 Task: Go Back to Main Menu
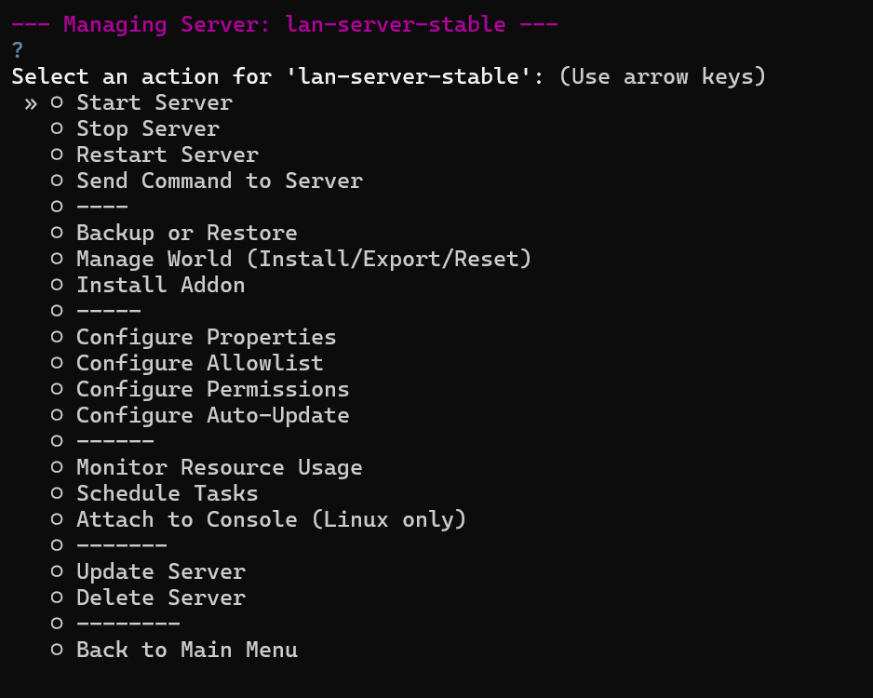tap(186, 650)
